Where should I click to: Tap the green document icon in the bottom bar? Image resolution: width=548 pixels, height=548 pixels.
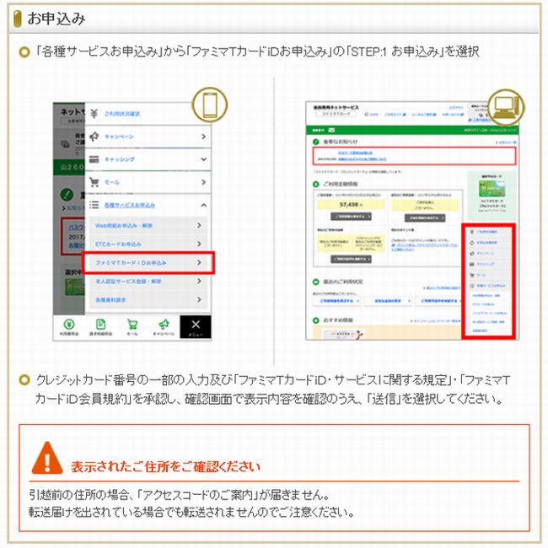[100, 325]
